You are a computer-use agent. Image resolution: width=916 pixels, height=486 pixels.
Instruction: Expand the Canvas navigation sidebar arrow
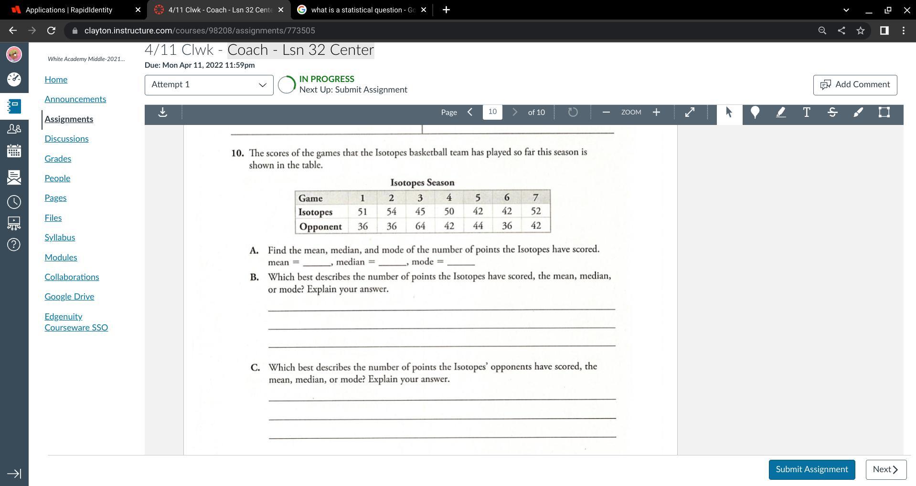pos(14,474)
